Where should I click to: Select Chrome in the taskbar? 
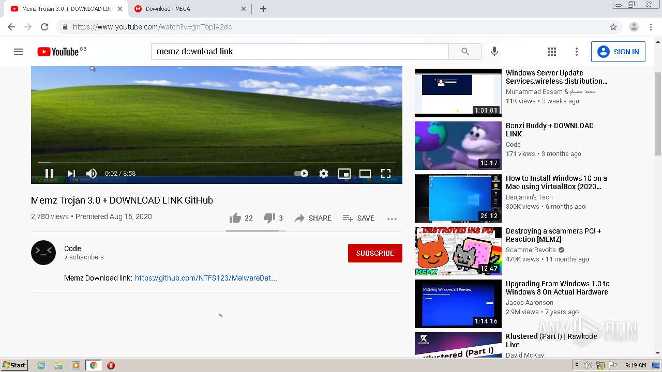[x=93, y=365]
